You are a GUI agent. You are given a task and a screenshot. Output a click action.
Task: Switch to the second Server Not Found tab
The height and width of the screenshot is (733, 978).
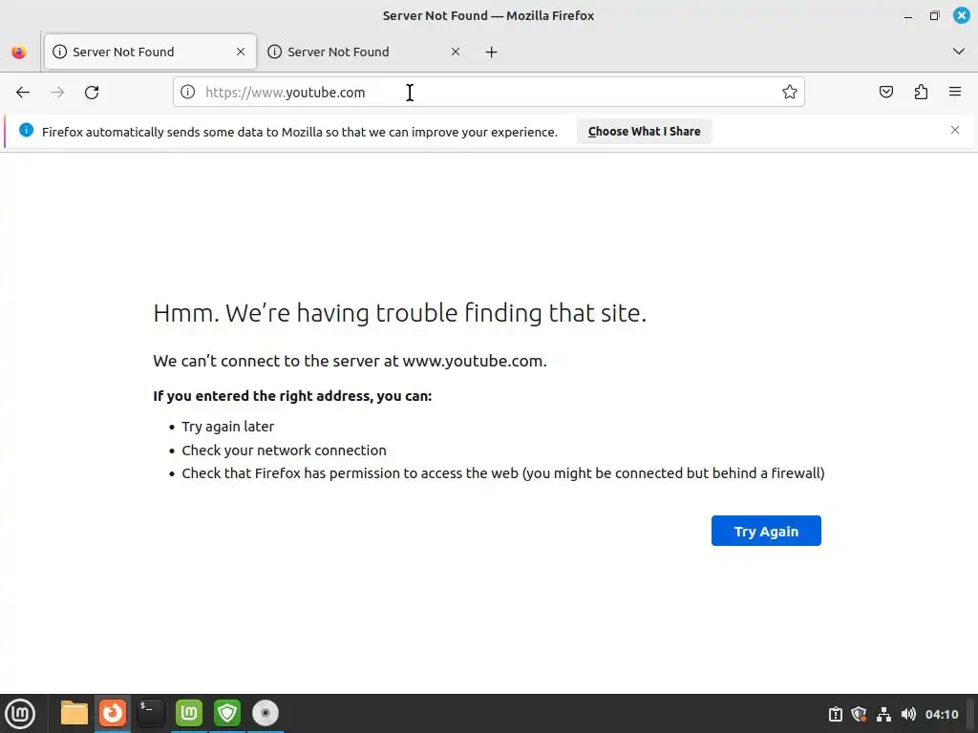(x=365, y=52)
